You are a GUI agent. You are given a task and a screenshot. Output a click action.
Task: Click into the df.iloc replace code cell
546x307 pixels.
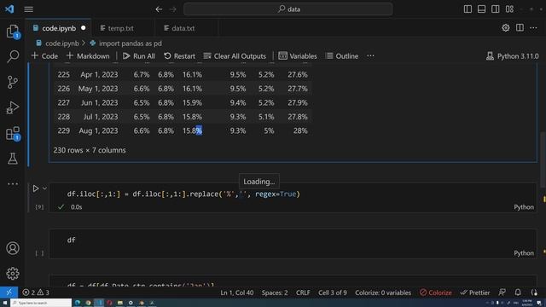[293, 194]
